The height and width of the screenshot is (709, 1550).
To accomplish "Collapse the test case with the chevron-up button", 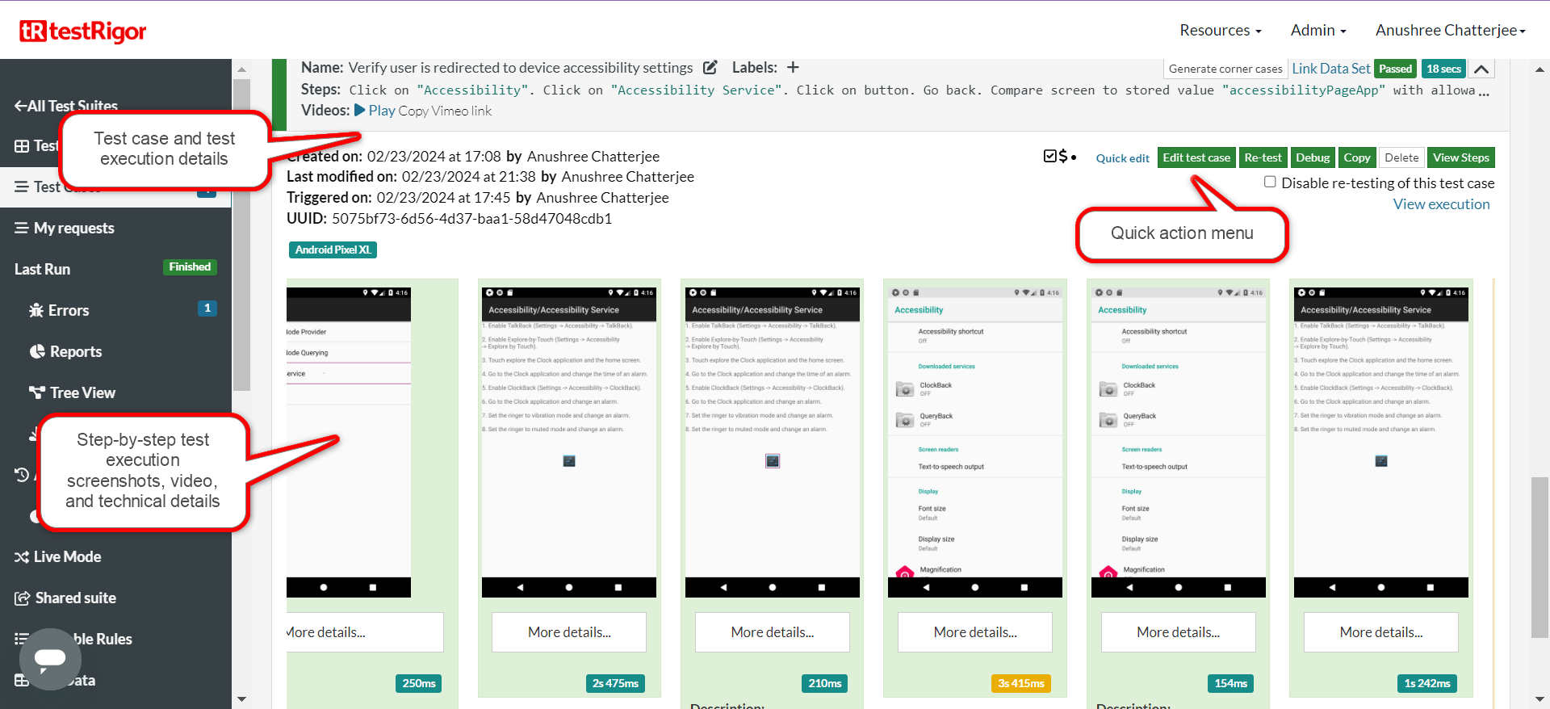I will tap(1481, 69).
